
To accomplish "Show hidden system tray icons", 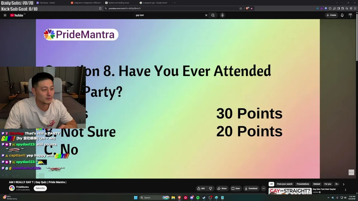I will click(x=328, y=198).
